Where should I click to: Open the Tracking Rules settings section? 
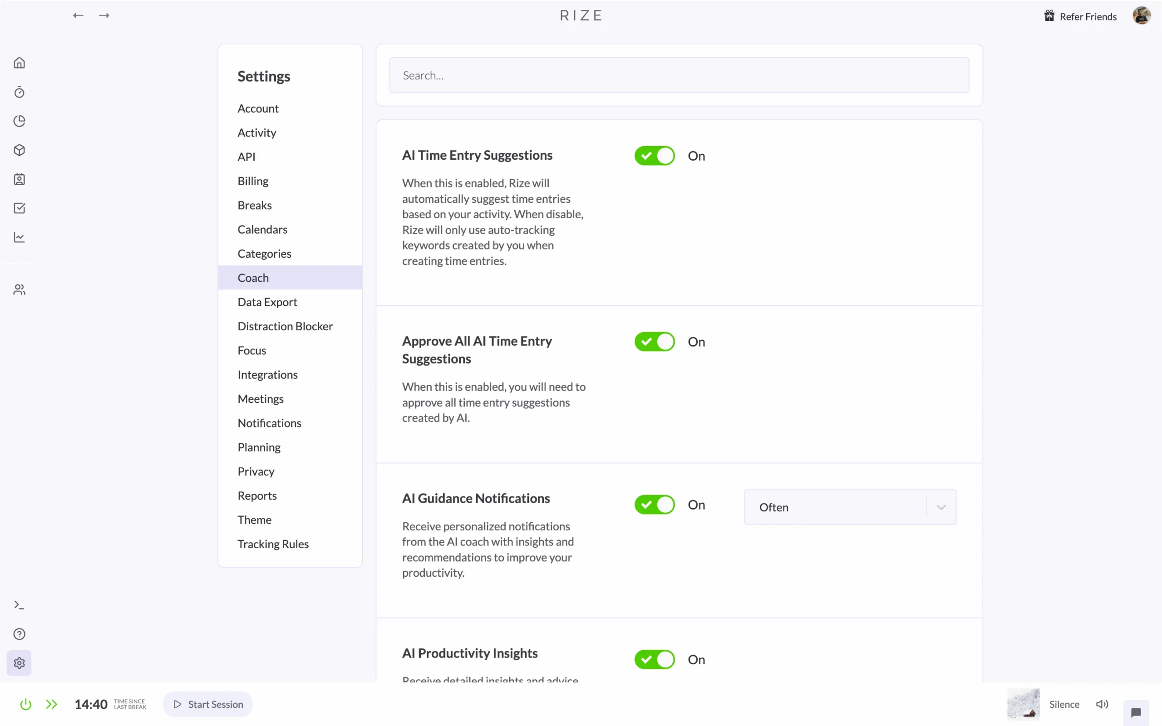pyautogui.click(x=290, y=544)
